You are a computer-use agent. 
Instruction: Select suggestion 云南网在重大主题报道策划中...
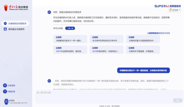pos(143,39)
